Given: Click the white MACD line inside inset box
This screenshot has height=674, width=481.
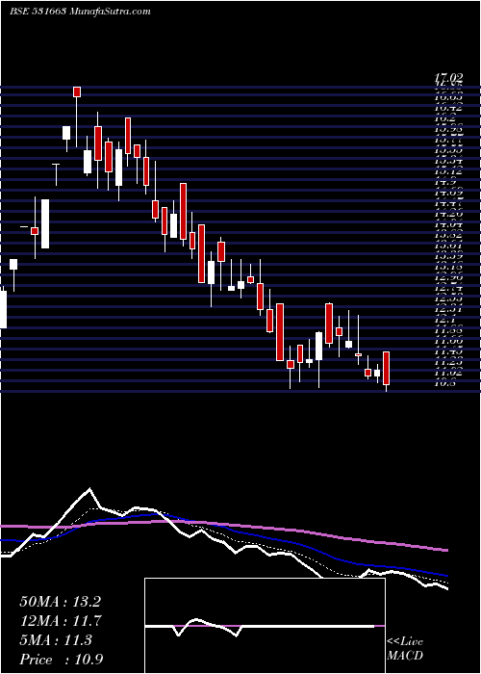Looking at the screenshot, I should tap(260, 626).
